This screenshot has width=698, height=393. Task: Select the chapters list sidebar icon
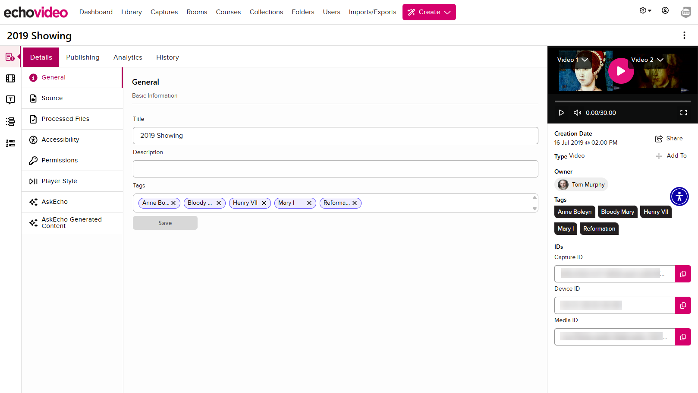[x=10, y=121]
